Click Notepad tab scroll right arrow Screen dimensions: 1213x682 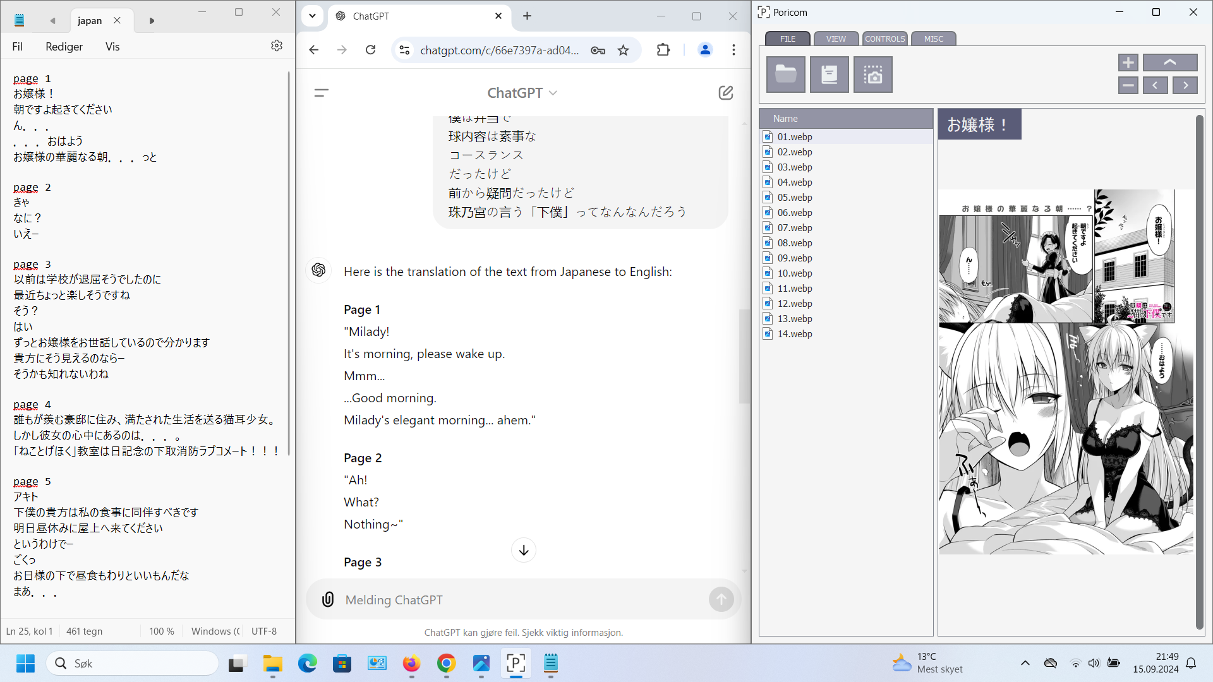152,20
